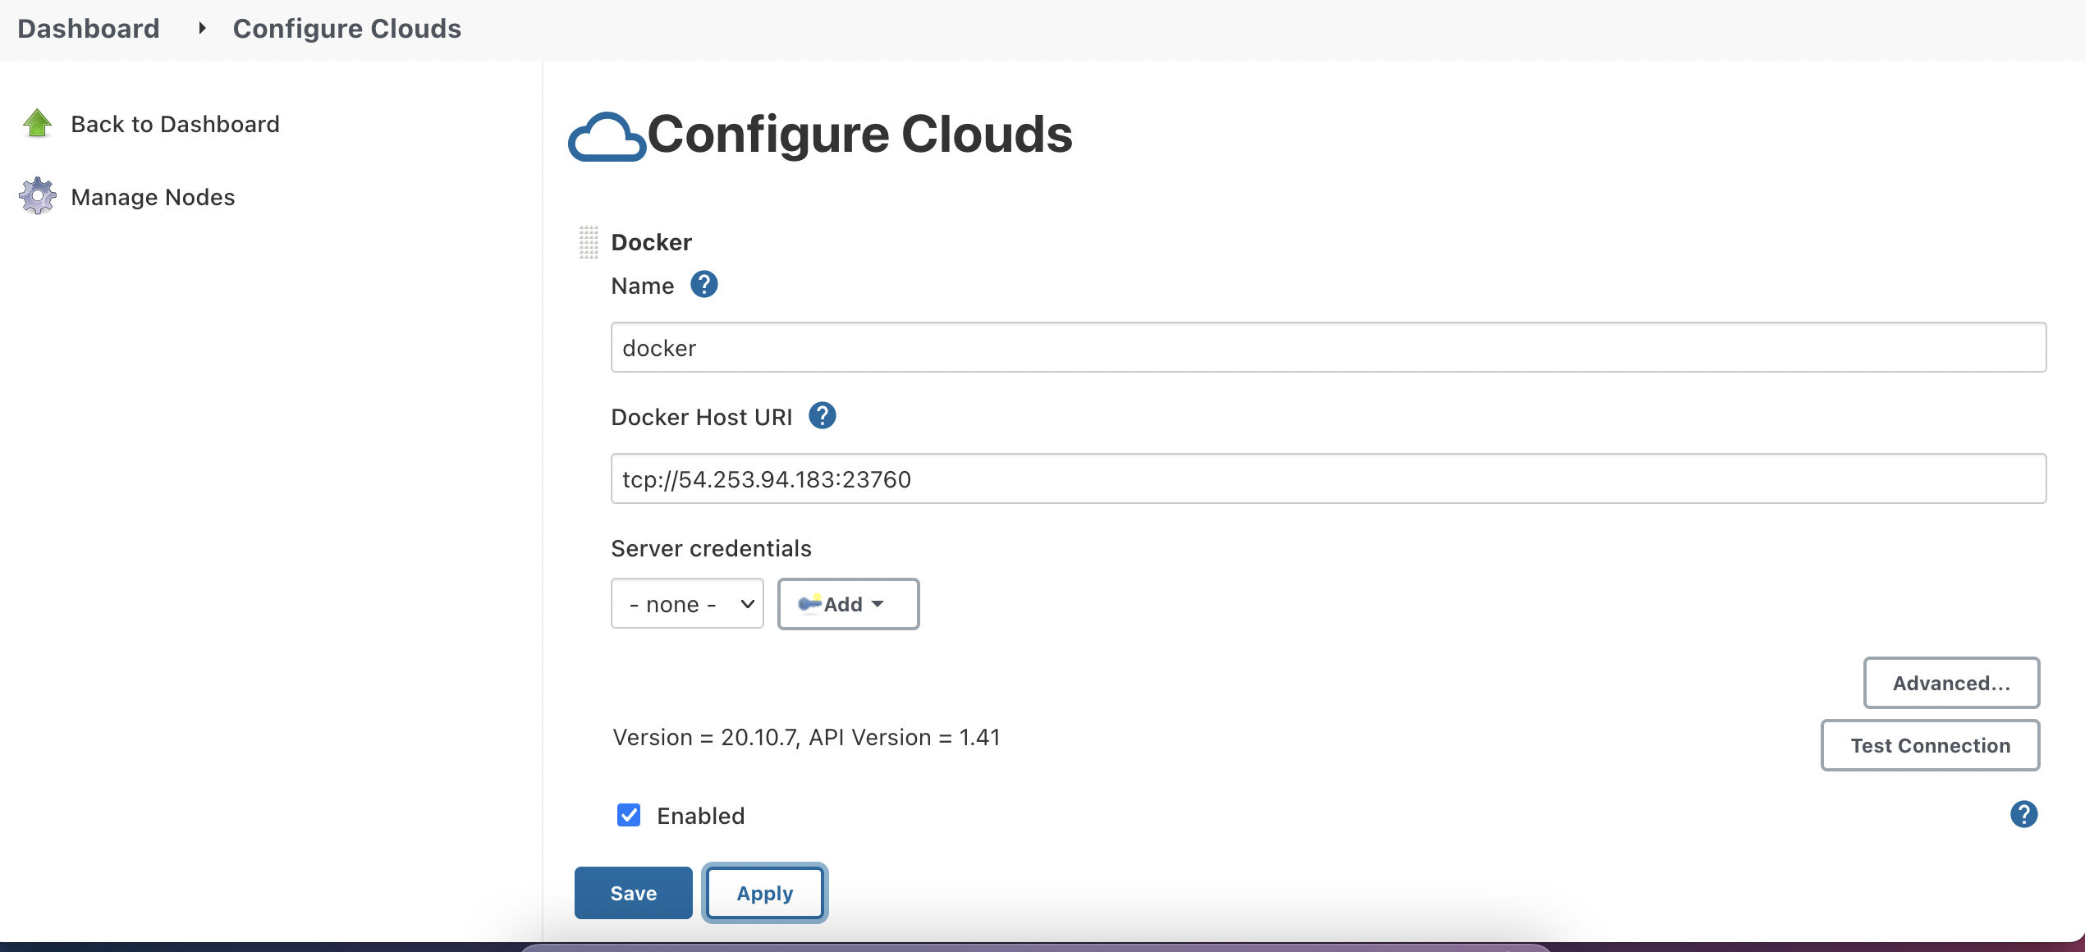The height and width of the screenshot is (952, 2085).
Task: Click the Save button
Action: pos(633,893)
